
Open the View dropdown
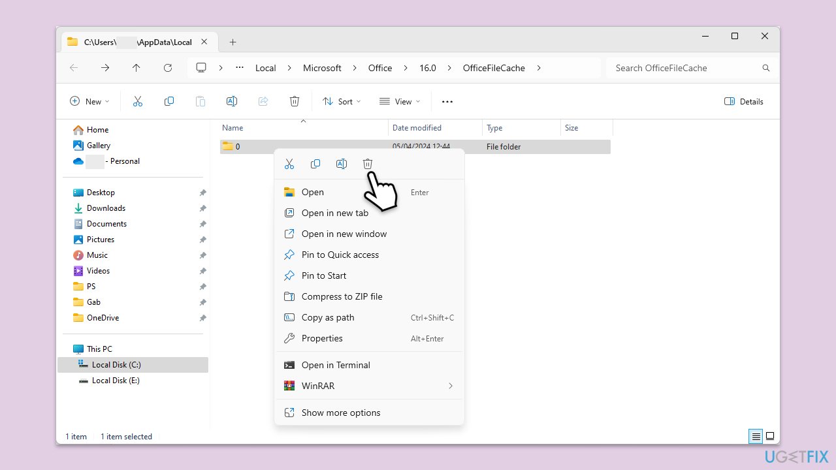(x=400, y=101)
